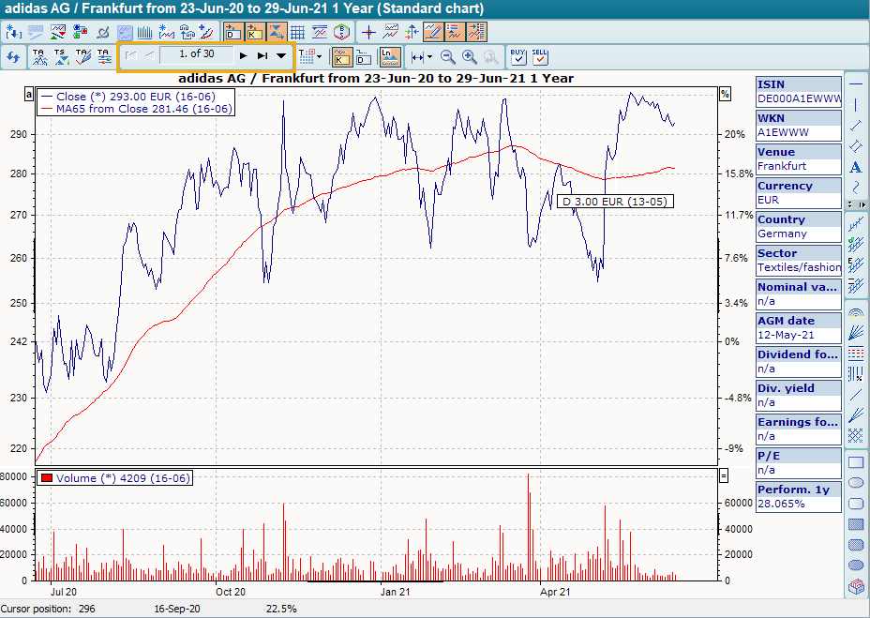
Task: Select the crosshair cursor tool
Action: click(368, 32)
